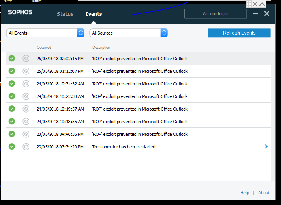This screenshot has height=205, width=281.
Task: Open the About link
Action: 264,193
